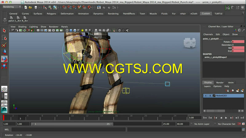This screenshot has height=138, width=246.
Task: Toggle use all lights yellow bulb
Action: click(x=82, y=30)
